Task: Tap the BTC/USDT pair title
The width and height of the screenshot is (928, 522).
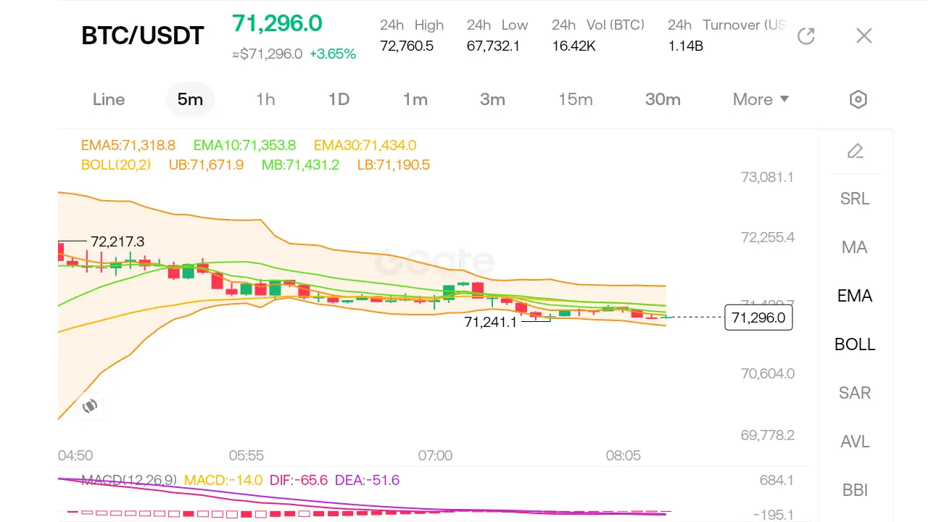Action: coord(143,36)
